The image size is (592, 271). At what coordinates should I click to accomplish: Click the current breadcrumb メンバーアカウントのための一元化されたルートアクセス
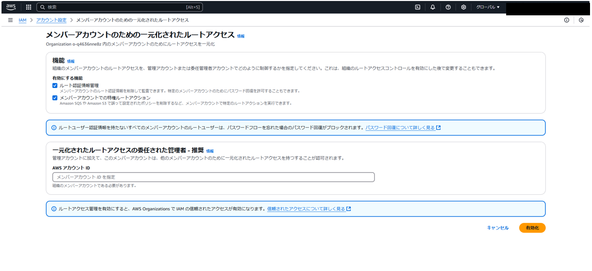pyautogui.click(x=132, y=20)
